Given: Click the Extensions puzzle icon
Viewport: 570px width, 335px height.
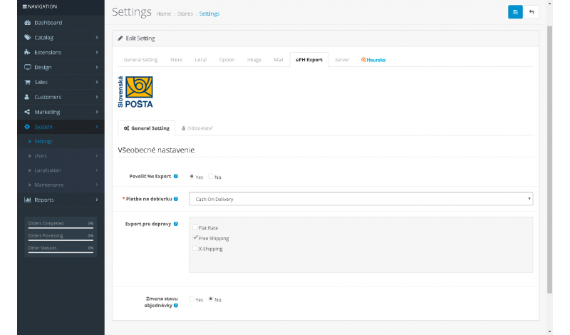Looking at the screenshot, I should tap(27, 52).
